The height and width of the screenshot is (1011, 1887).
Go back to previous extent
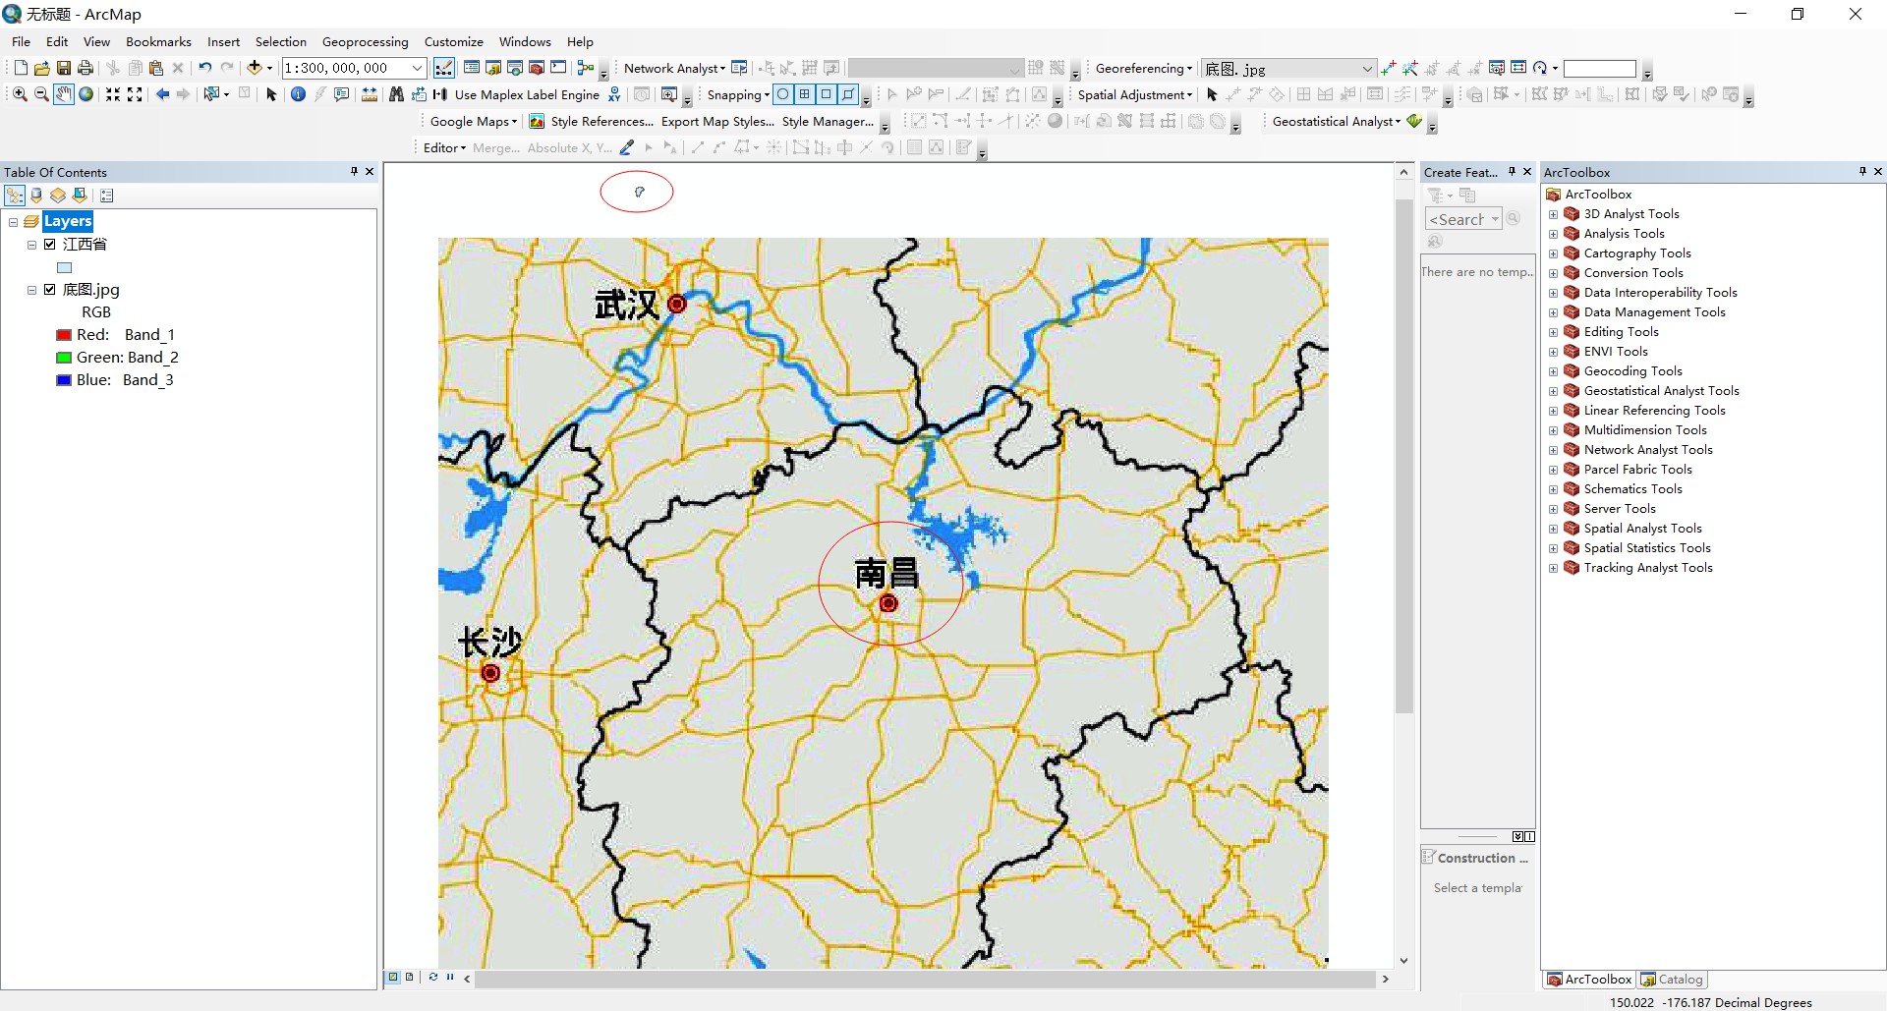[162, 94]
